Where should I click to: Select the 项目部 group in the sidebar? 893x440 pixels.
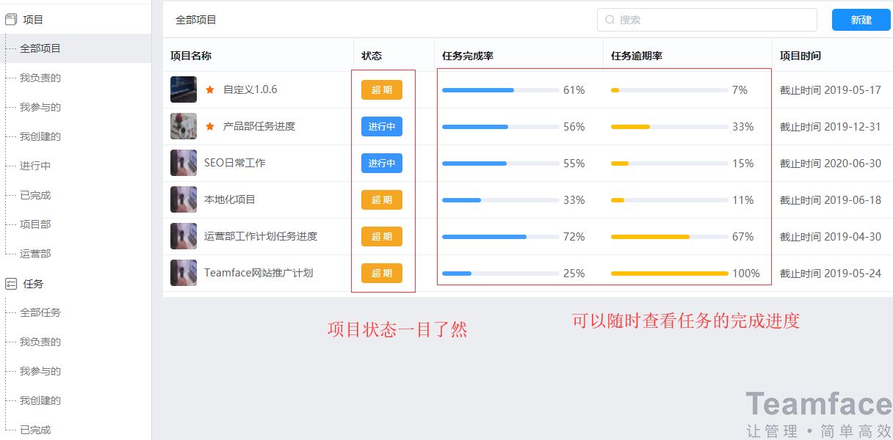[38, 224]
